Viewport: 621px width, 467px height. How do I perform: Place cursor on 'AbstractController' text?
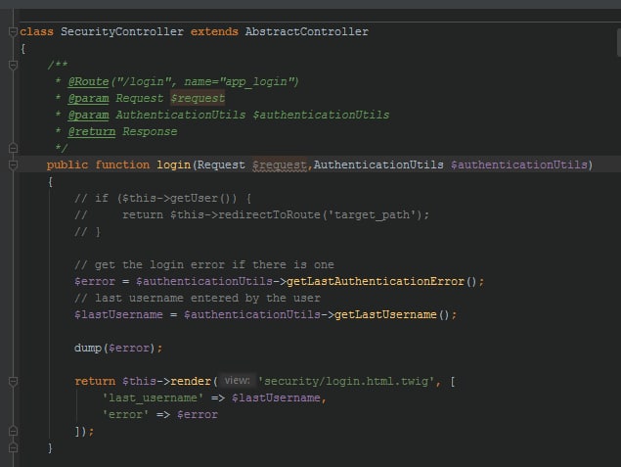click(307, 31)
